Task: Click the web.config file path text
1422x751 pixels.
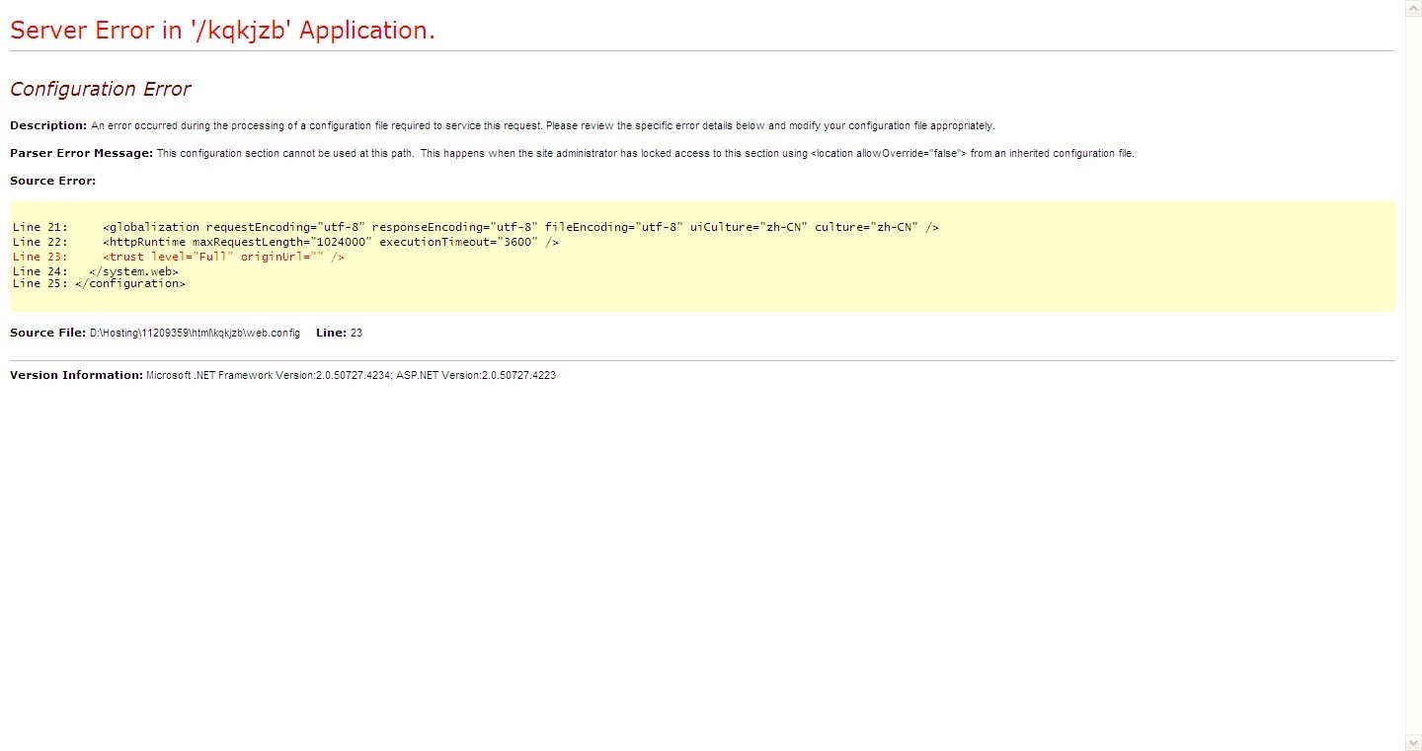Action: [x=195, y=334]
